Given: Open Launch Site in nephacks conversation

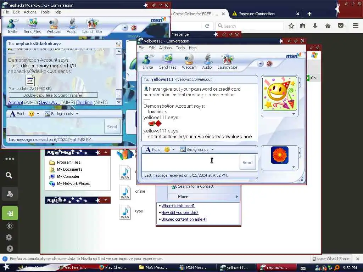Looking at the screenshot, I should tap(92, 26).
